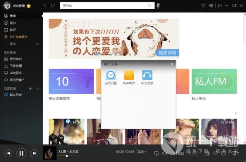Screen dimensions: 246x162
Task: Click the song progress slider knob
Action: pyautogui.click(x=67, y=156)
